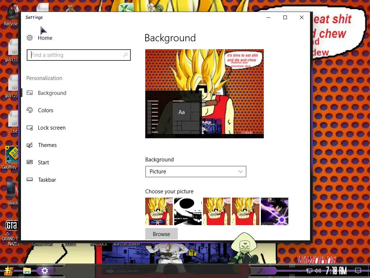
Task: Open the Taskbar settings page
Action: point(47,180)
